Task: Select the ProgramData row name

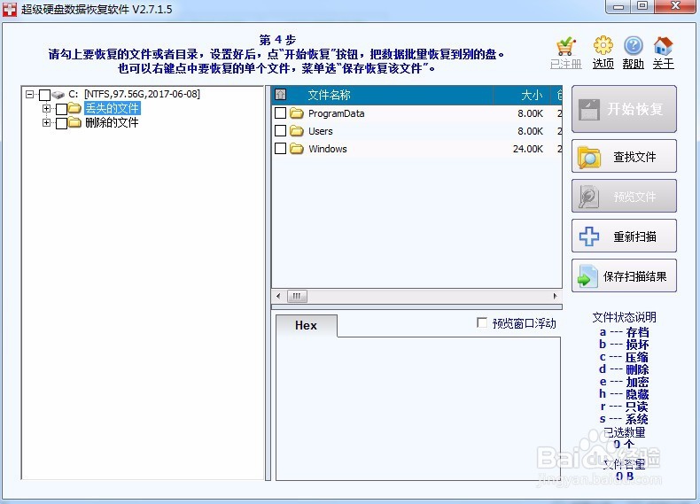Action: pos(336,113)
